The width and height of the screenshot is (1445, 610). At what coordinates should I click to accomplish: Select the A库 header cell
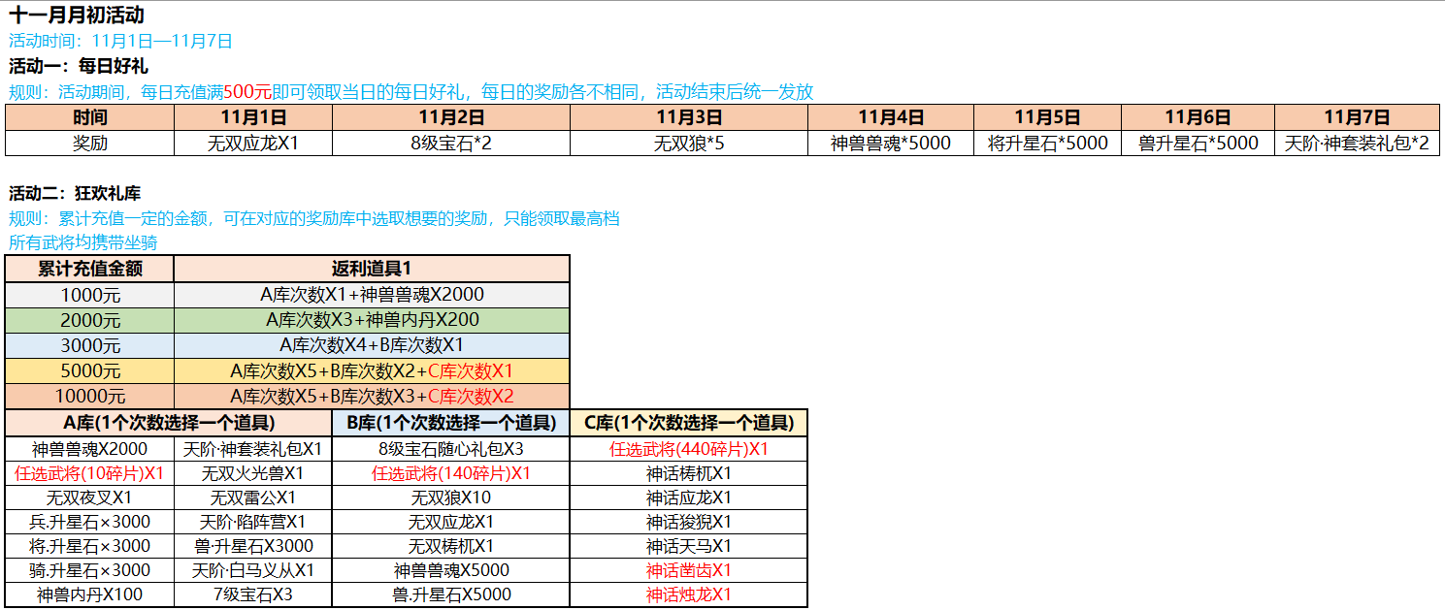(169, 423)
